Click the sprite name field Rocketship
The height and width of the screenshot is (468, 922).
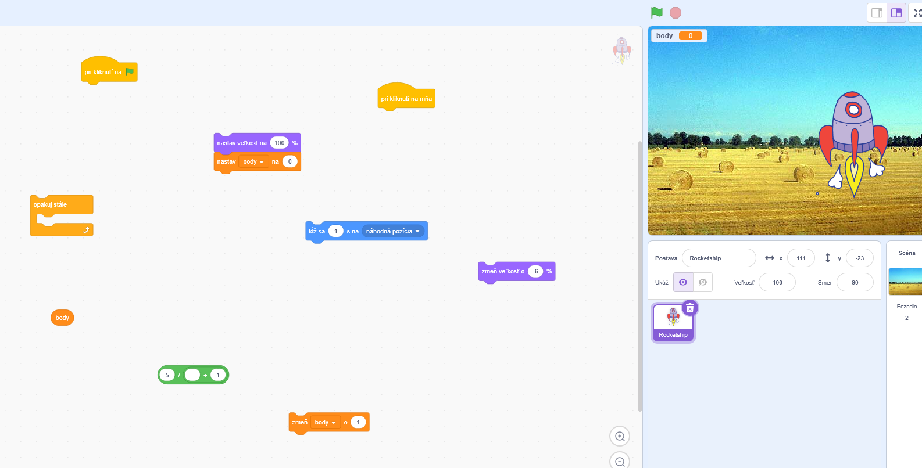coord(719,258)
